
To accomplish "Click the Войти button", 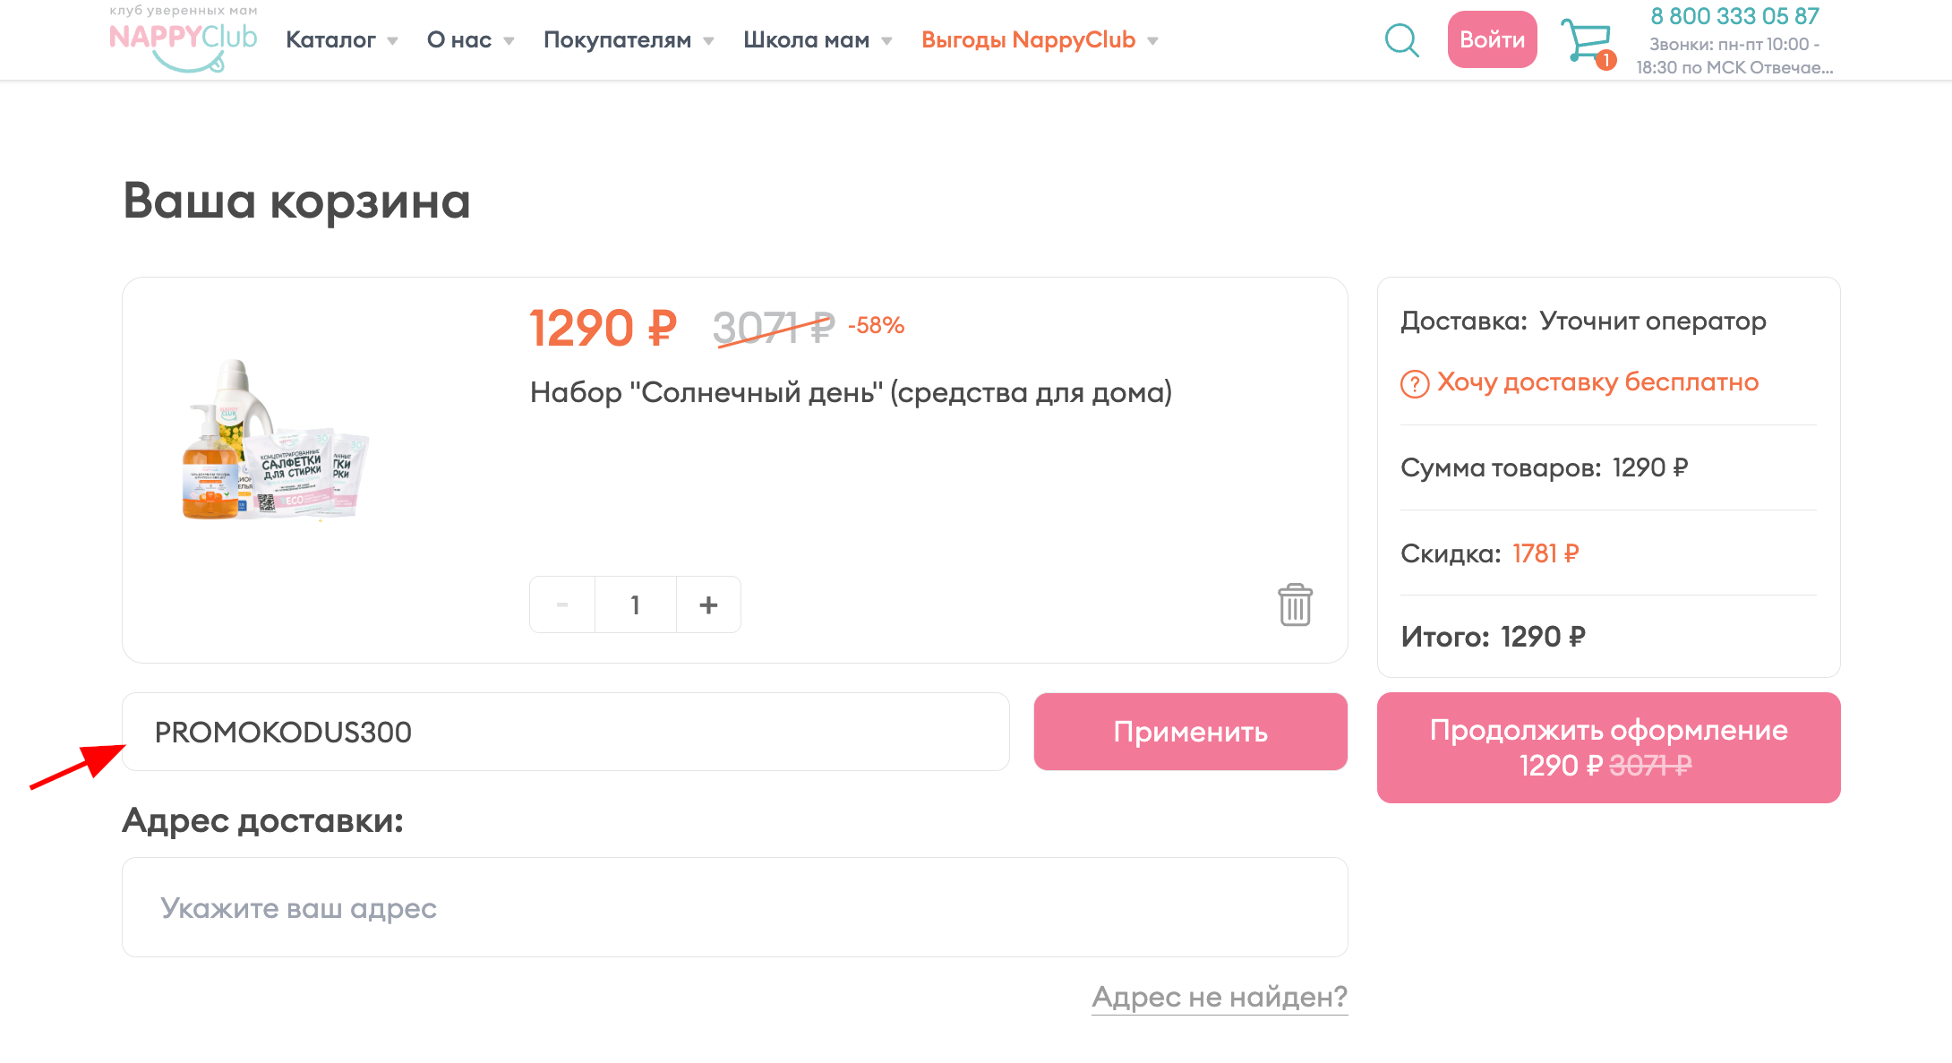I will pyautogui.click(x=1492, y=39).
